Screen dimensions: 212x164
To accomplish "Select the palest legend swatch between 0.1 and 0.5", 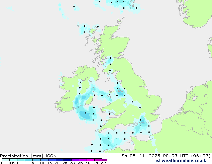I will point(6,160).
